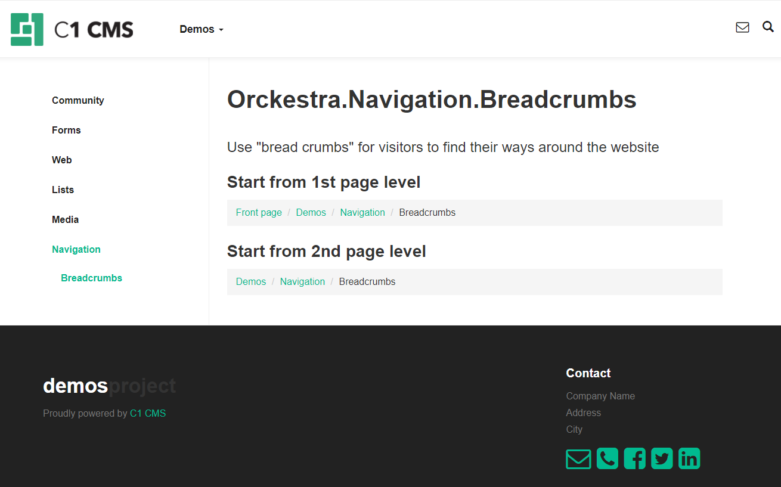Image resolution: width=781 pixels, height=487 pixels.
Task: Follow the C1 CMS footer link
Action: point(148,413)
